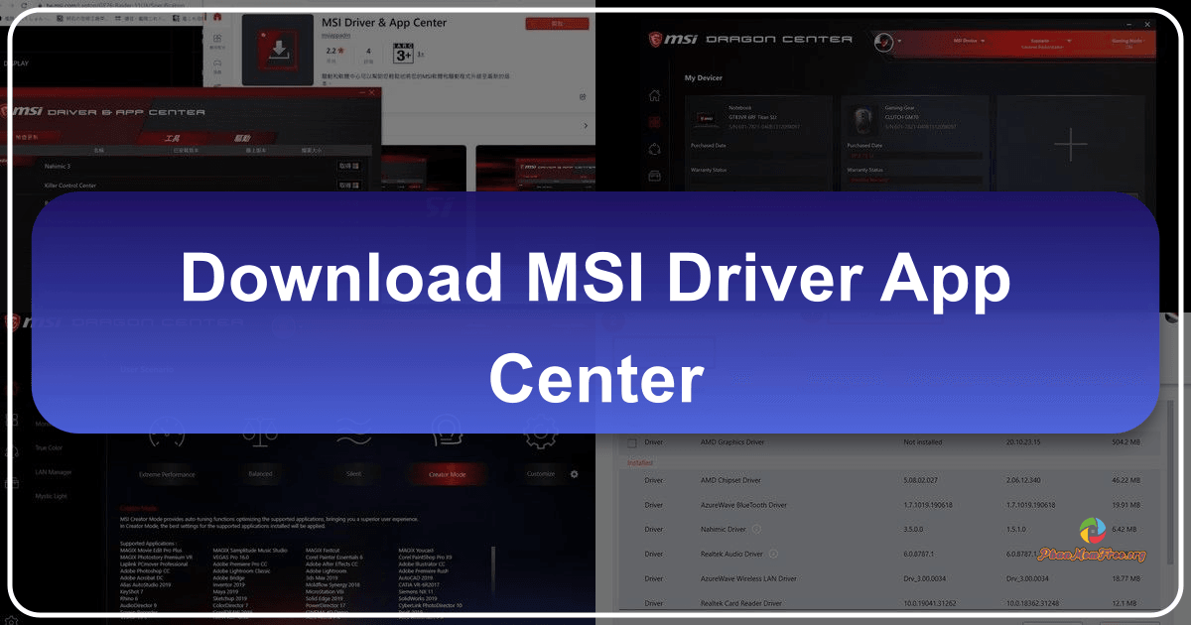
Task: Check the AMD Graphics Driver checkbox
Action: (631, 441)
